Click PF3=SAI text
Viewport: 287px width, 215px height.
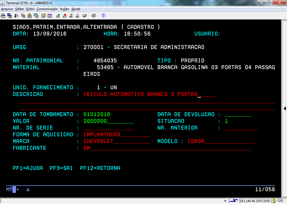[x=61, y=168]
